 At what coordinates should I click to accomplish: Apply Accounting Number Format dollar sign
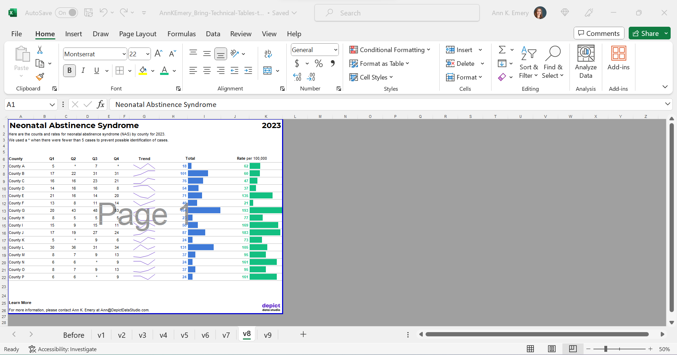click(297, 63)
